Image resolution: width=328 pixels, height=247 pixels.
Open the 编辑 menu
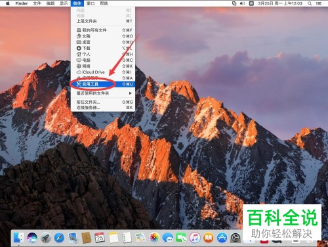[x=51, y=3]
